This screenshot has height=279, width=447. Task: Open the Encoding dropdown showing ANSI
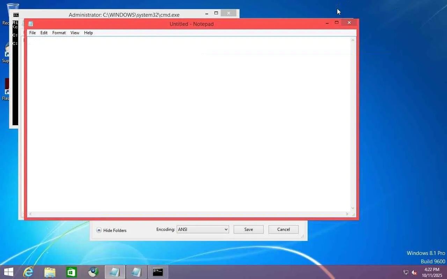point(203,229)
